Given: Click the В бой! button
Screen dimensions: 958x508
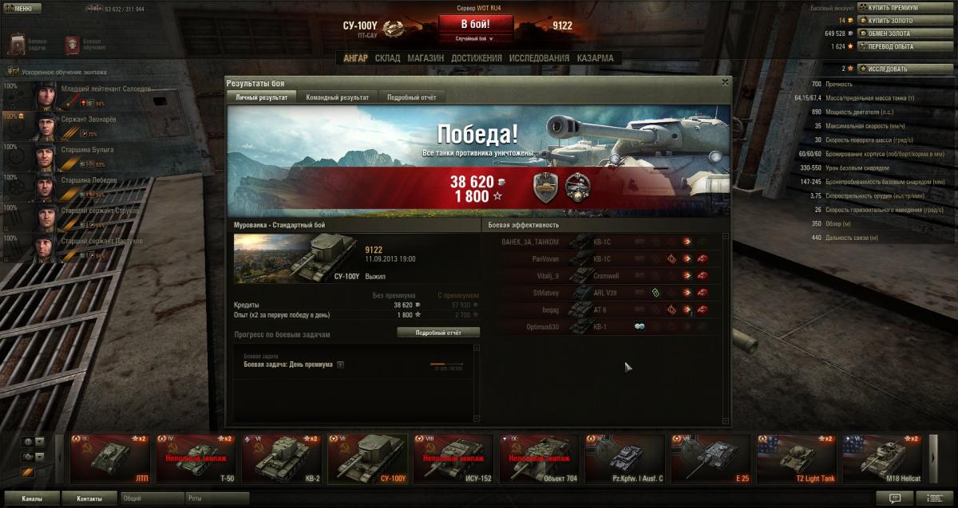Looking at the screenshot, I should (x=475, y=24).
